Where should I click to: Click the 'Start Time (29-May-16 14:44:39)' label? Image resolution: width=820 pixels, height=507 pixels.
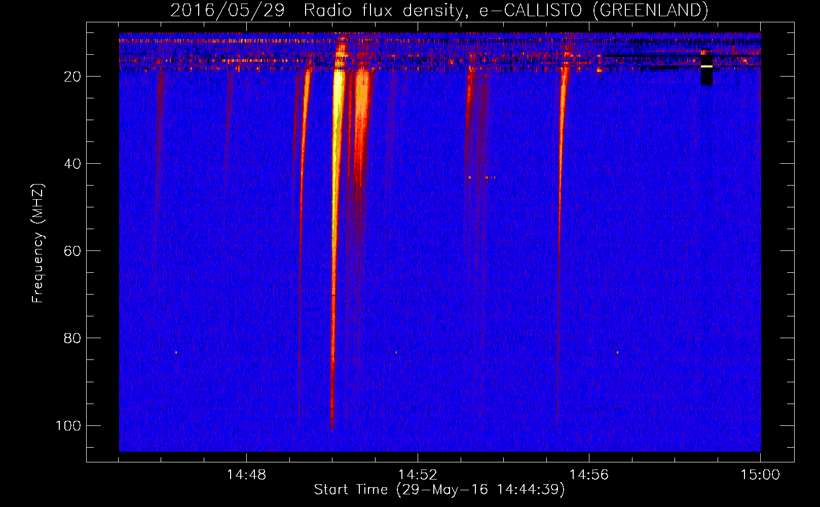tap(439, 490)
